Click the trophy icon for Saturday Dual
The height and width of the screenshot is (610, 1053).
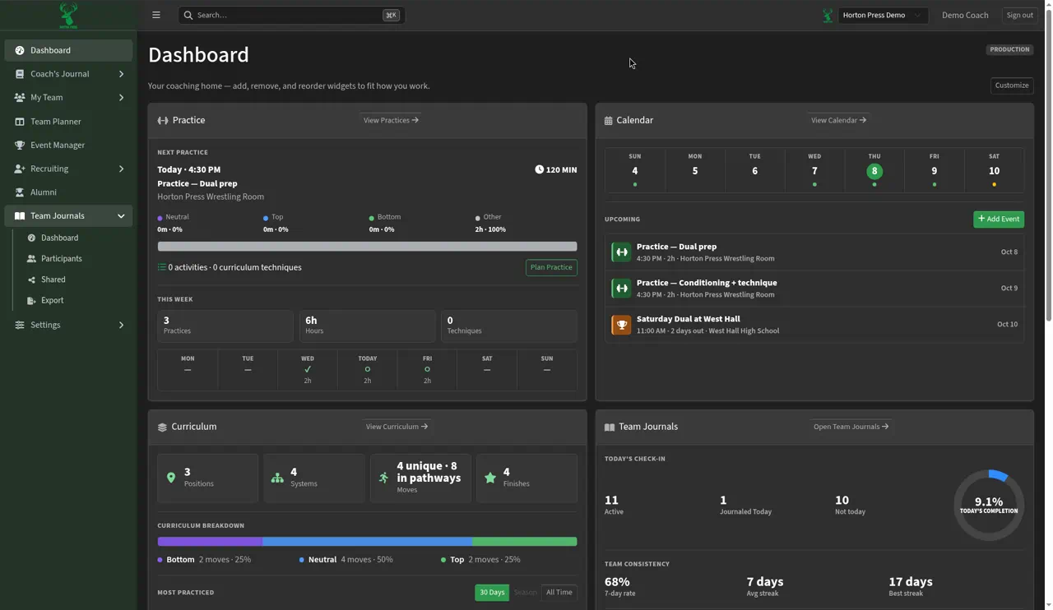[621, 325]
